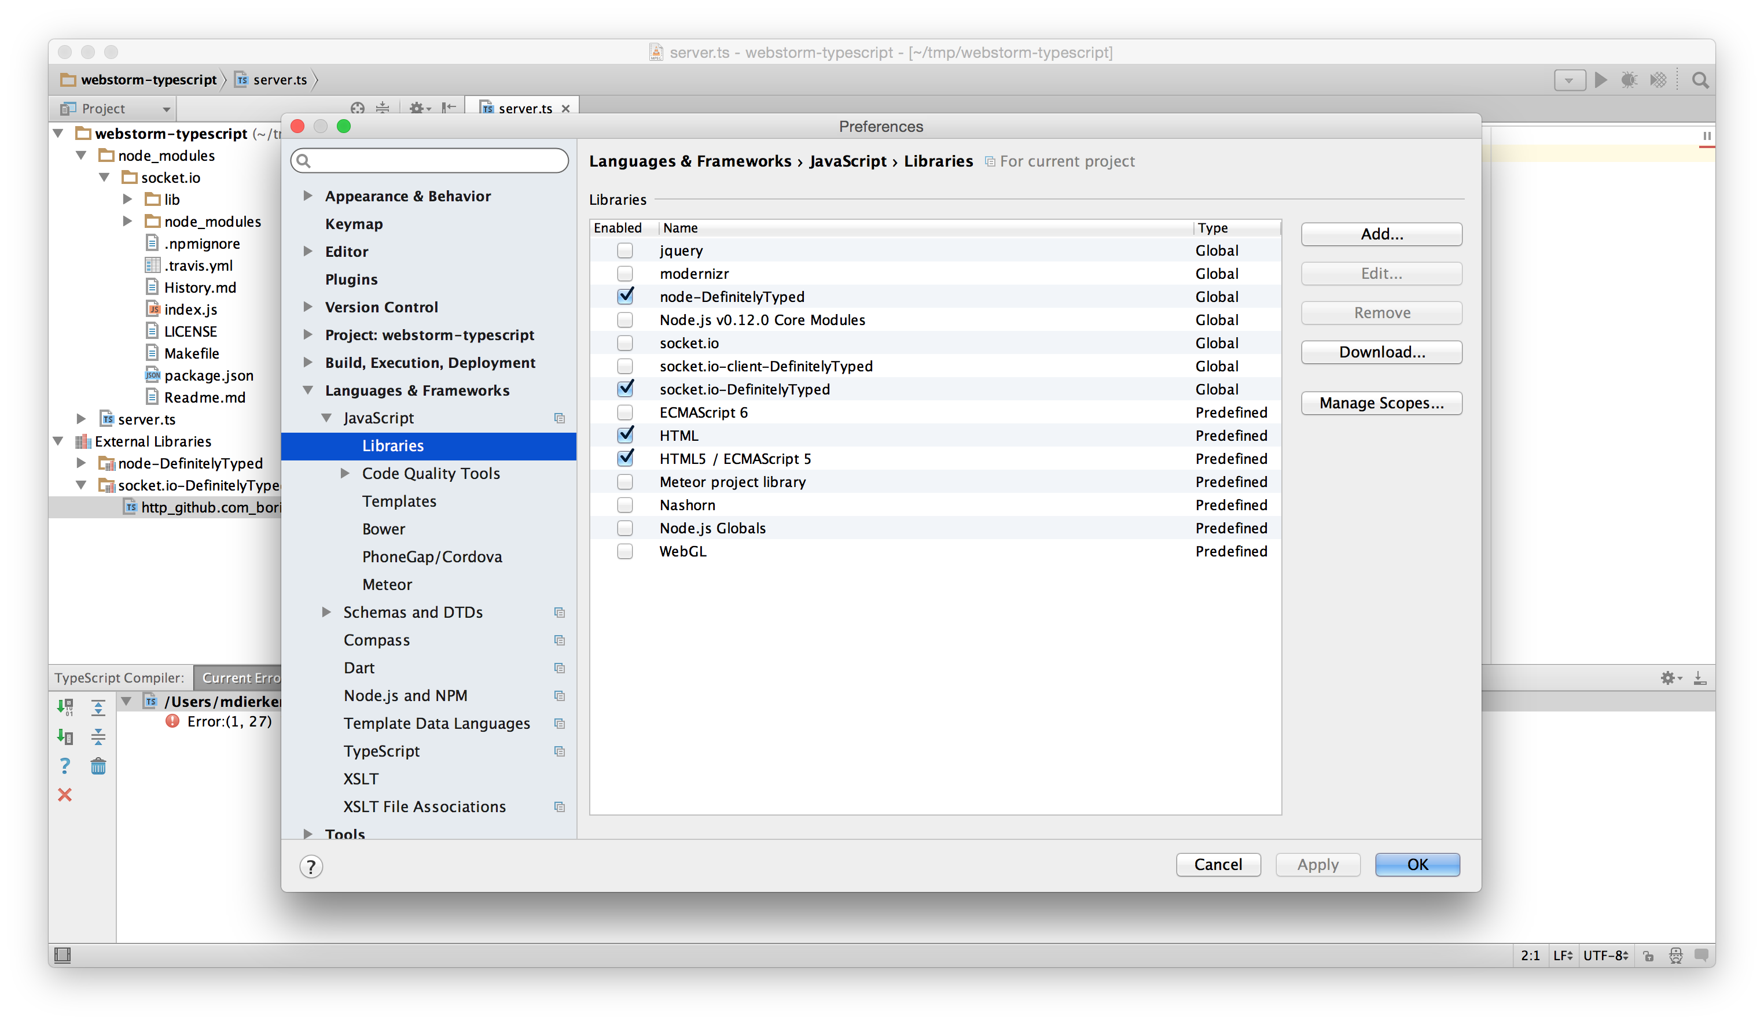Enable Node.js v0.12.0 Core Modules checkbox

tap(625, 320)
